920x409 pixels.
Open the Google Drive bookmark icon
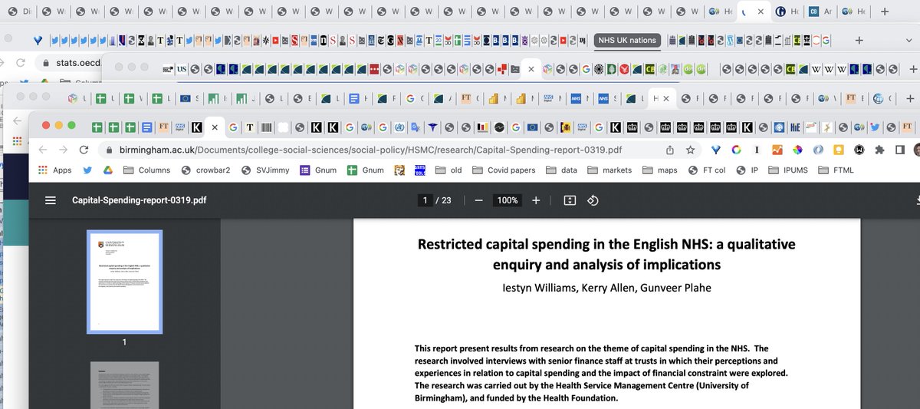click(108, 170)
